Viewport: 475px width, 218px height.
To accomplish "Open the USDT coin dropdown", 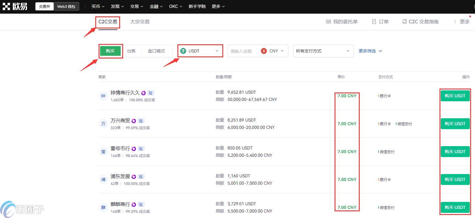I will tap(200, 51).
